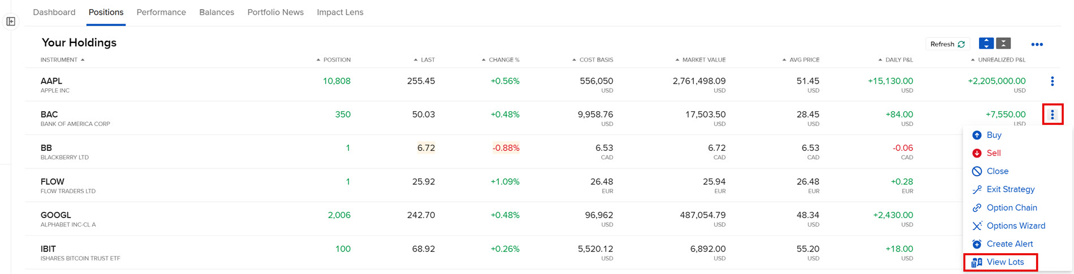Screen dimensions: 1074x274
Task: Open BAC row kebab menu
Action: [x=1052, y=115]
